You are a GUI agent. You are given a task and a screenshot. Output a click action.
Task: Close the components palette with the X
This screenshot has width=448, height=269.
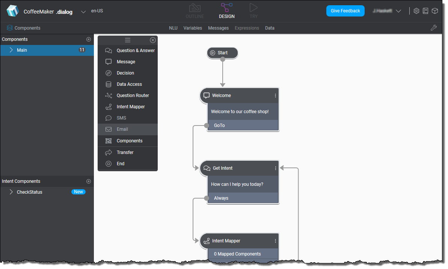point(153,40)
